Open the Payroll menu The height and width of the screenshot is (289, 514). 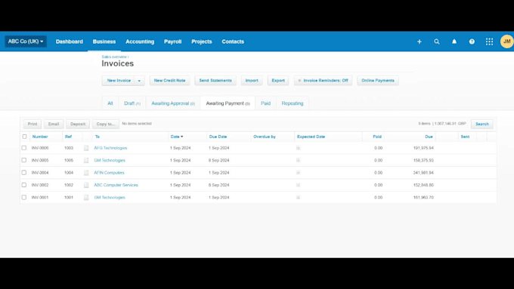[173, 42]
